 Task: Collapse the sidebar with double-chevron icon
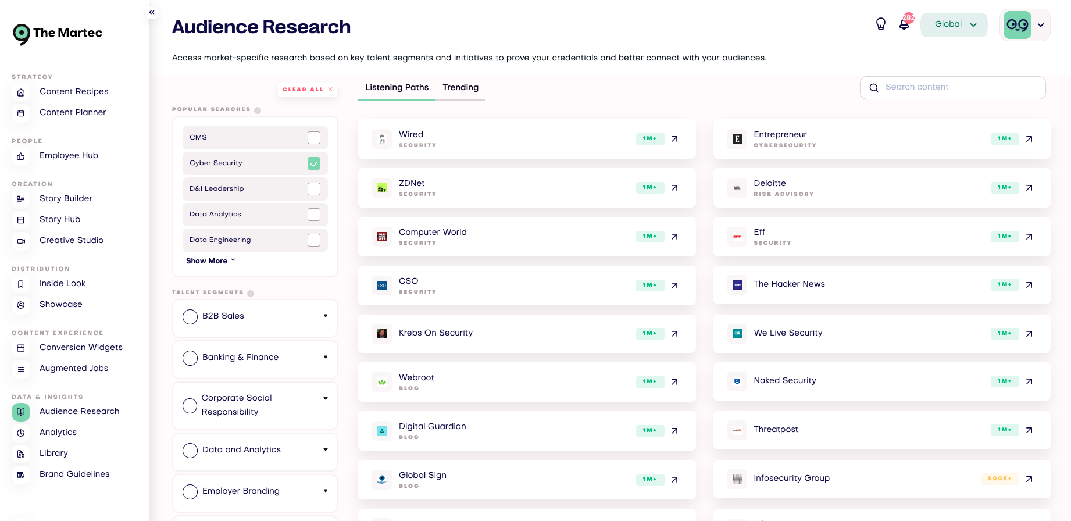click(x=152, y=12)
